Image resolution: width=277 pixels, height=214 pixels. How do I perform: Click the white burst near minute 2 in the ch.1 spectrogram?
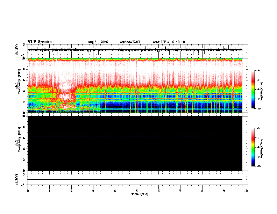click(66, 97)
